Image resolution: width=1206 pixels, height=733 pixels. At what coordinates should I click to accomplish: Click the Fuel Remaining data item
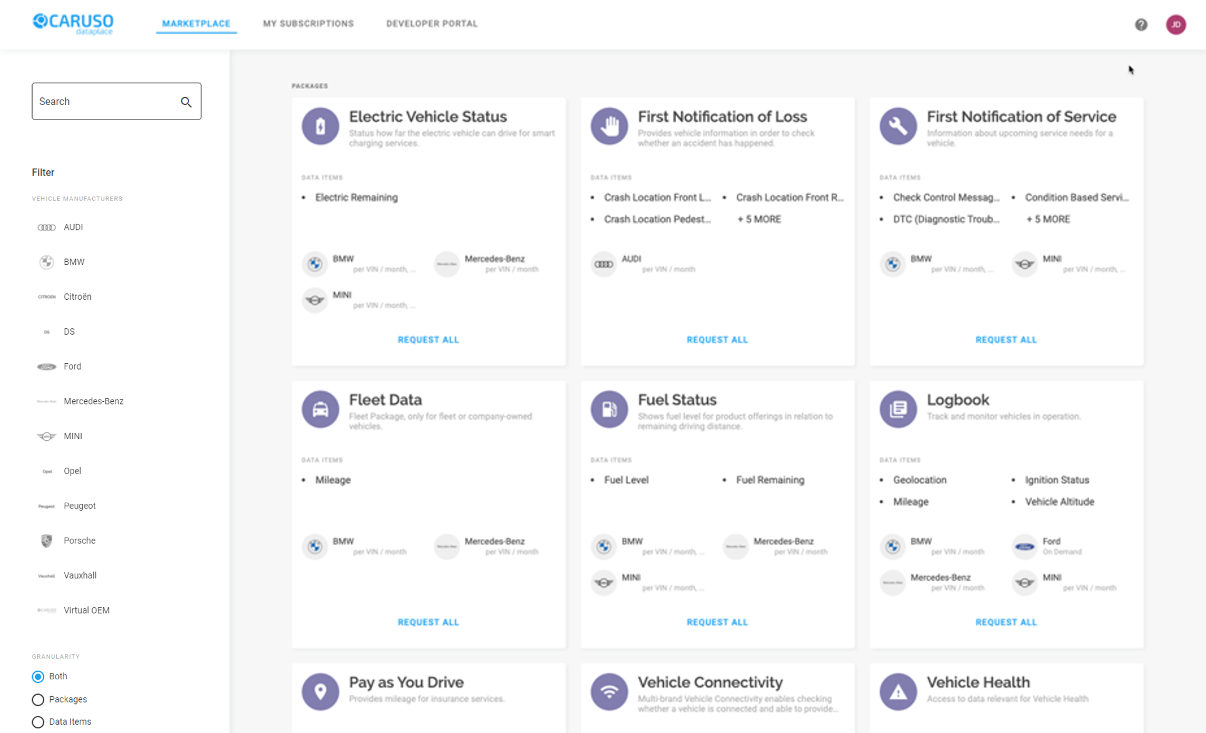(770, 481)
